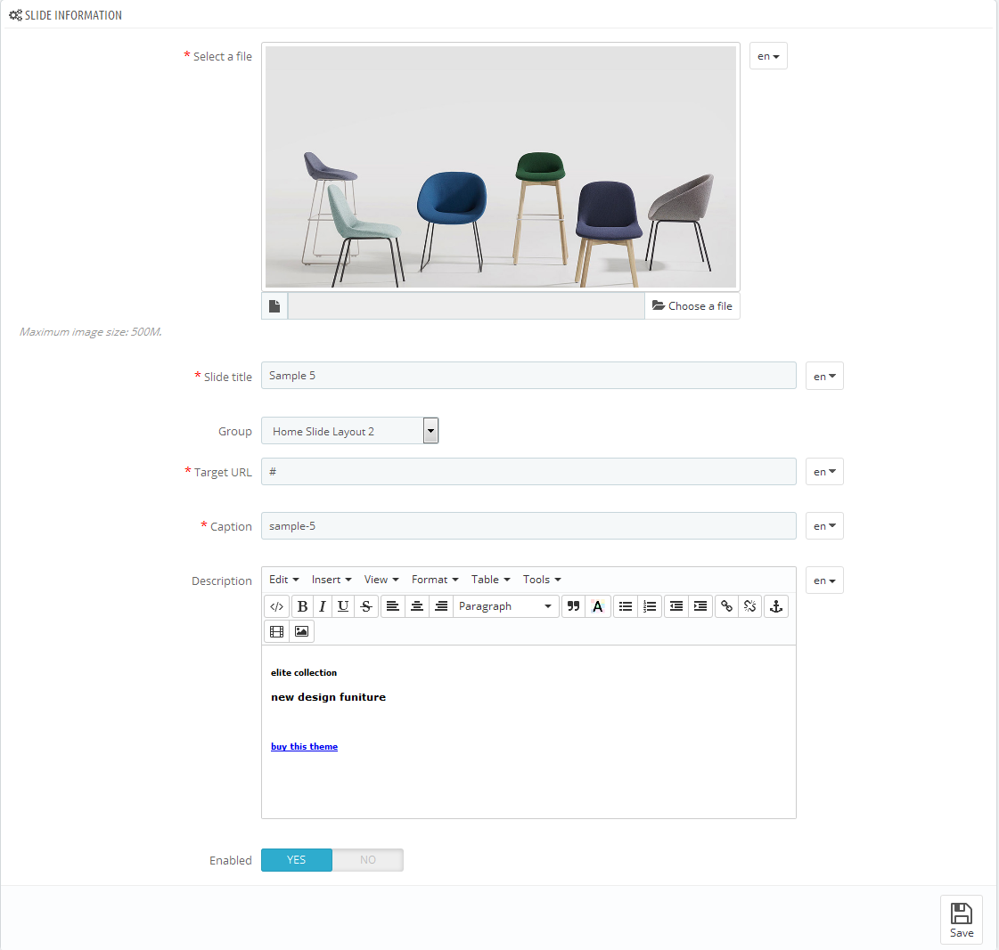
Task: Insert or edit link icon
Action: [726, 606]
